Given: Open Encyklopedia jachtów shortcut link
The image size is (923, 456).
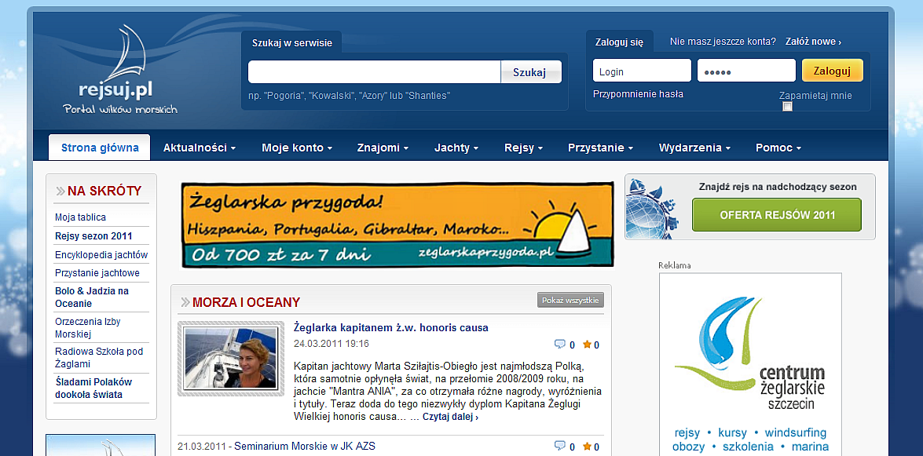Looking at the screenshot, I should pos(101,255).
